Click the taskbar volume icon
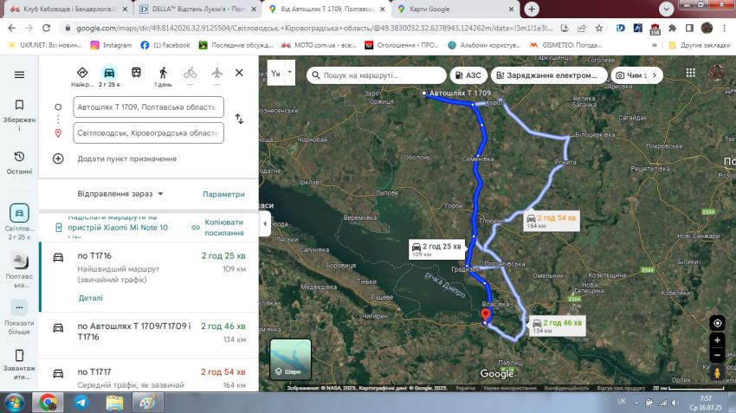 (675, 403)
